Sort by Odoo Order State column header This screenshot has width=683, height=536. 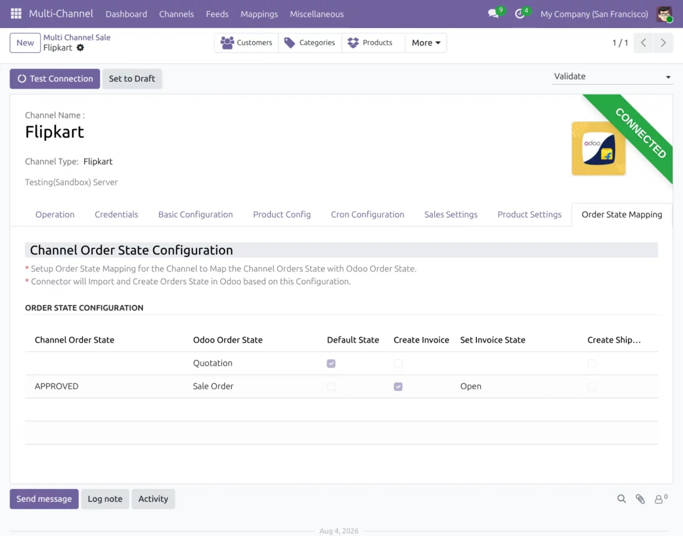[x=228, y=340]
